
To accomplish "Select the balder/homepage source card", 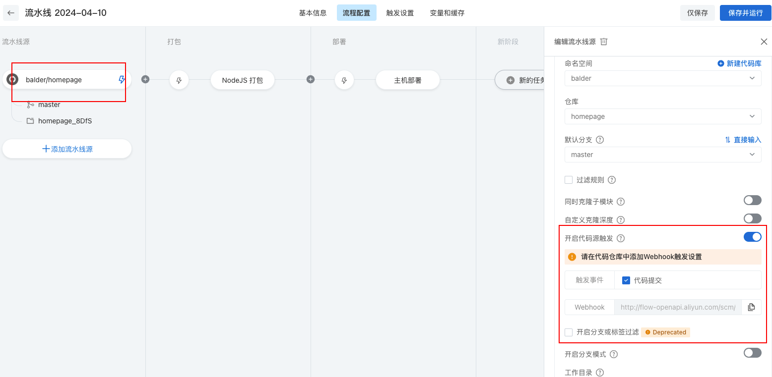I will pyautogui.click(x=67, y=79).
